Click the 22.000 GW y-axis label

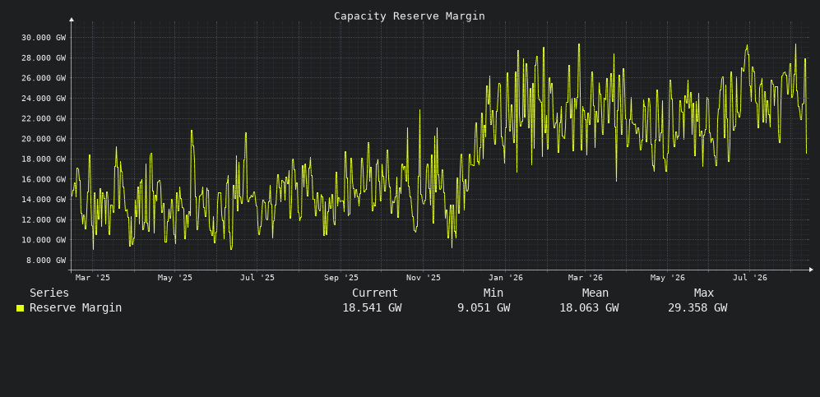click(x=44, y=118)
